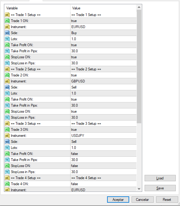
Task: Click the string icon beside the USDJPY Instrument row
Action: pos(7,136)
